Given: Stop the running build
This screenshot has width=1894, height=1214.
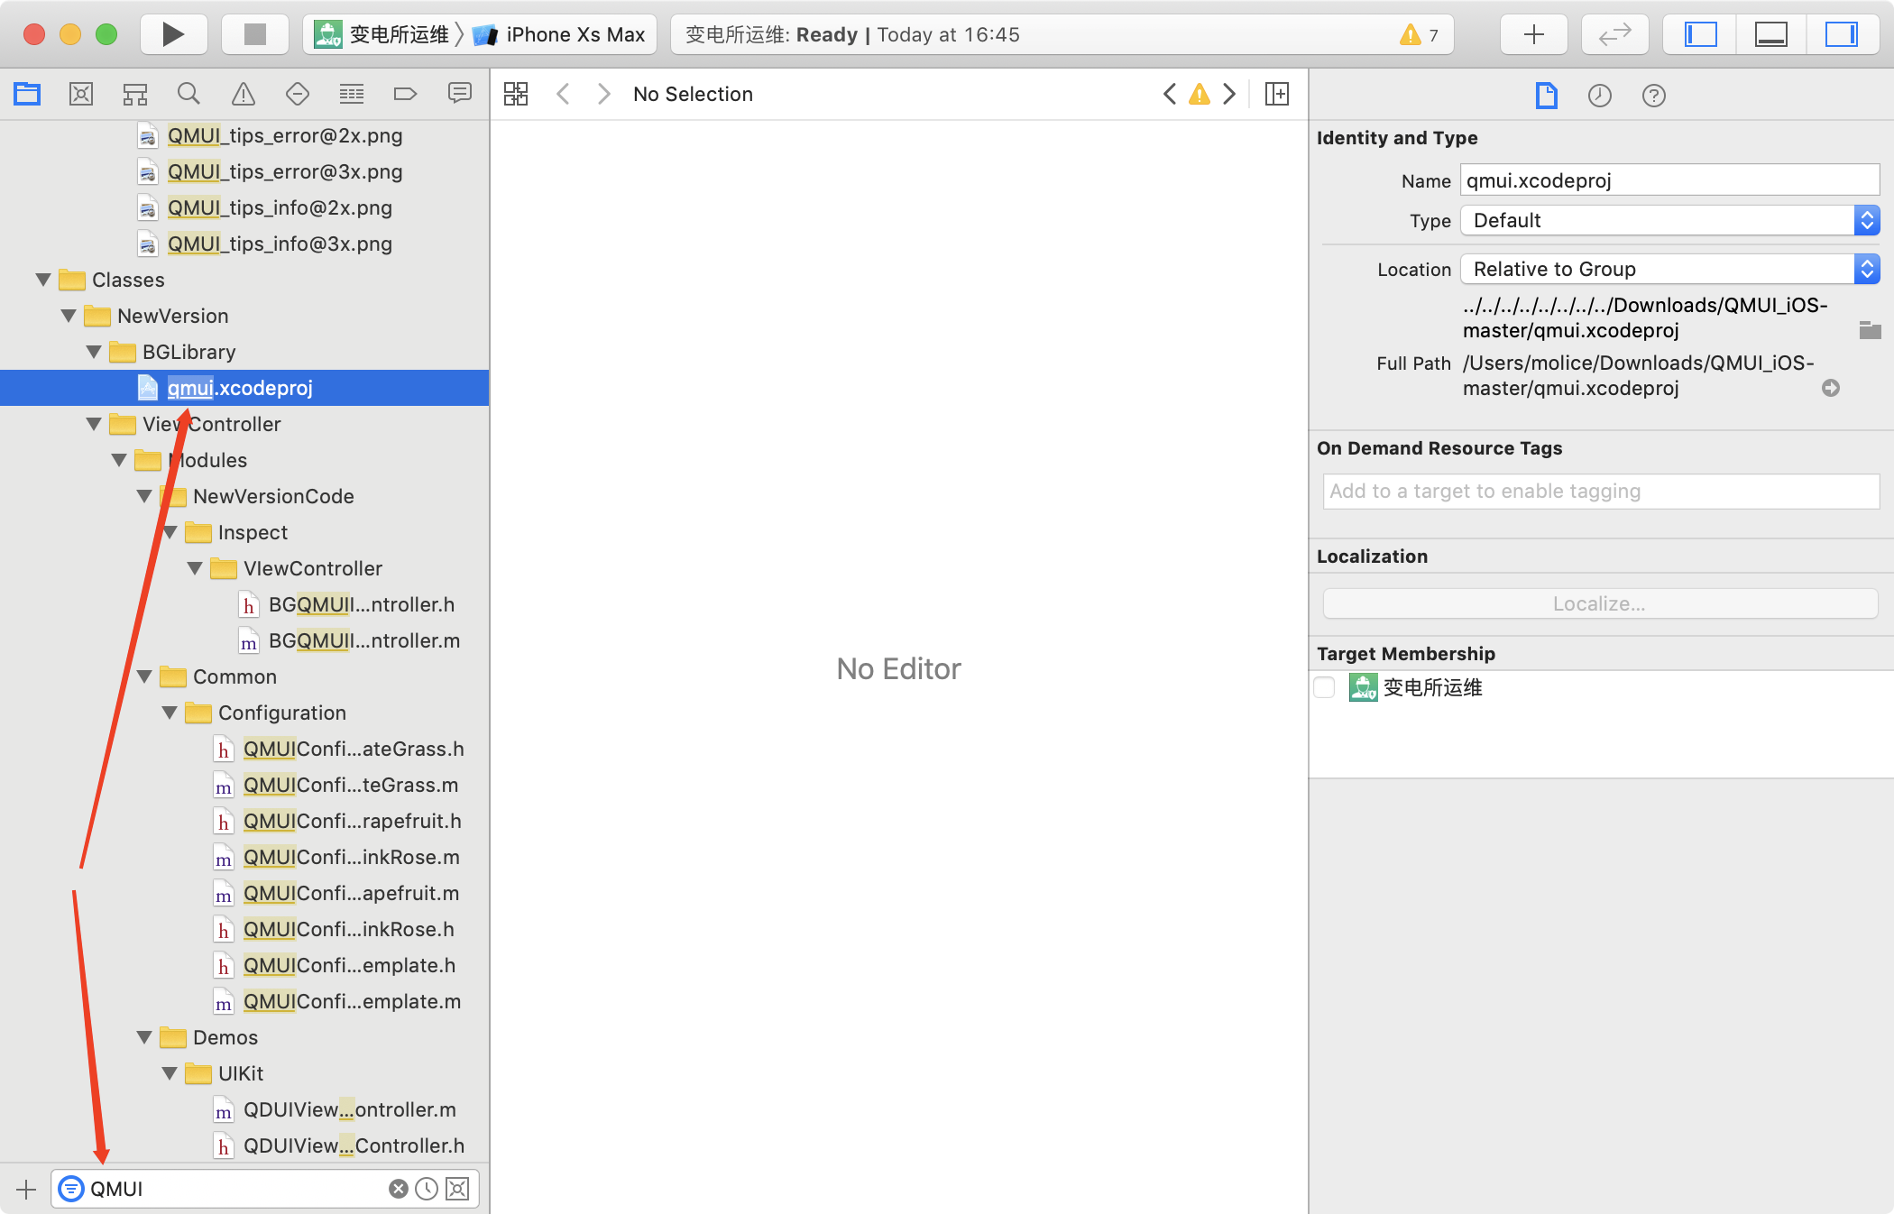Looking at the screenshot, I should pos(254,34).
